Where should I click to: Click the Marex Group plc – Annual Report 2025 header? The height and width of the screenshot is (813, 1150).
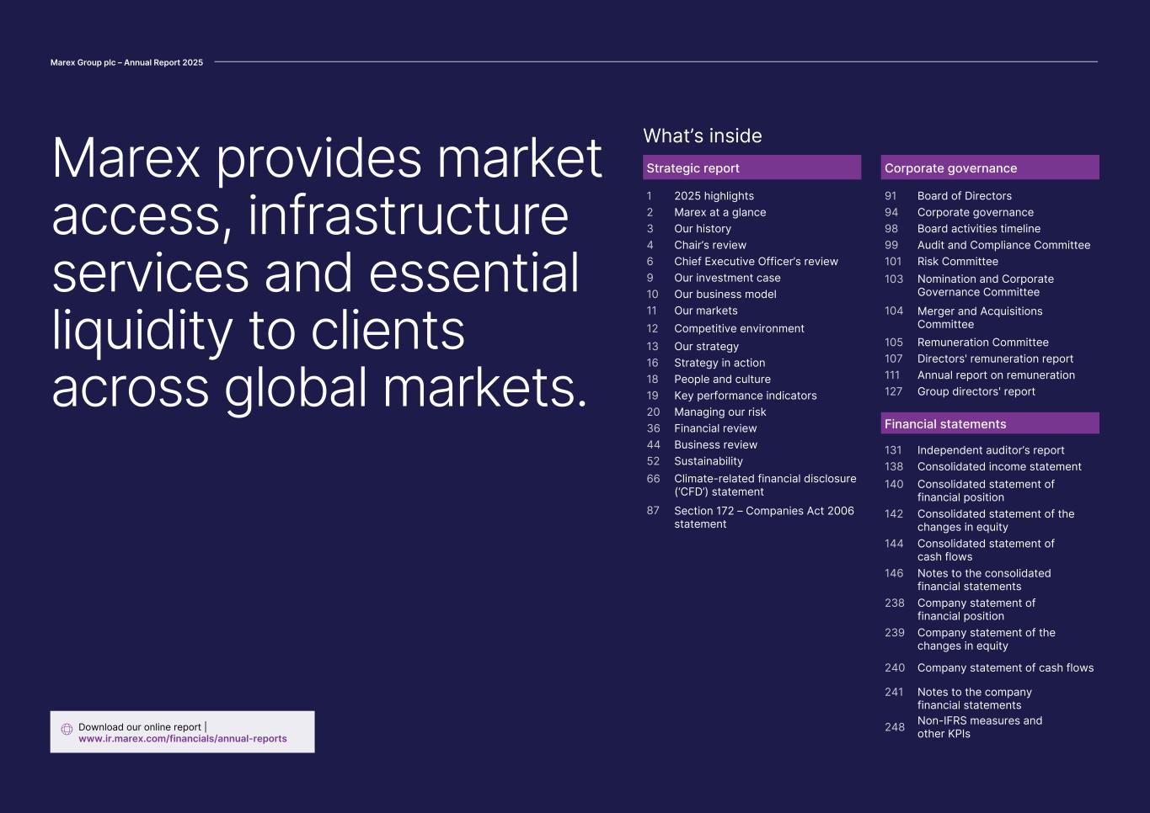point(126,62)
